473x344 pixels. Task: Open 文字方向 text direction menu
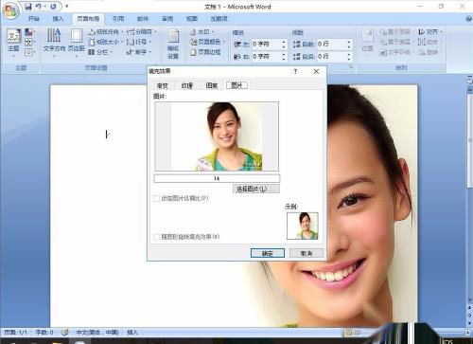point(54,44)
